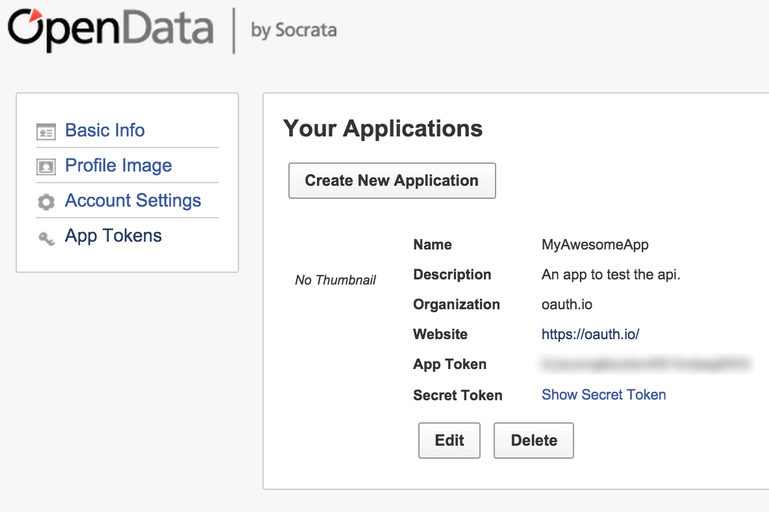Click the Basic Info card icon

46,131
